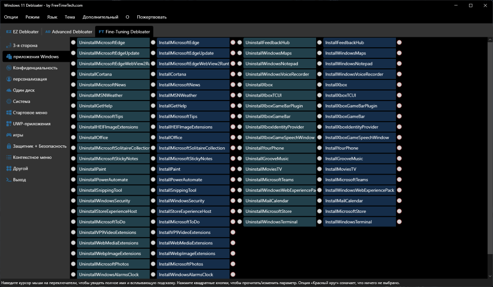Screen dimensions: 493x287
Task: Select radio button before UninstallMicrosoftEdge
Action: [73, 43]
